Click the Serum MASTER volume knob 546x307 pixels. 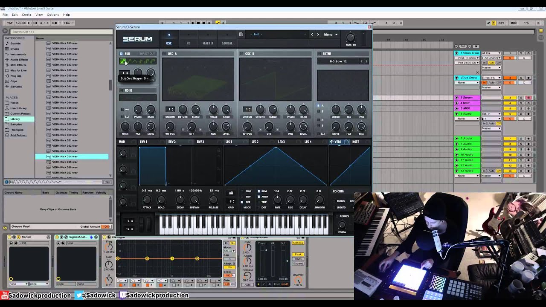351,38
